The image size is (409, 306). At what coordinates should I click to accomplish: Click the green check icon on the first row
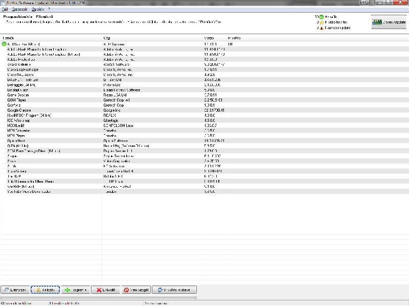click(x=4, y=44)
